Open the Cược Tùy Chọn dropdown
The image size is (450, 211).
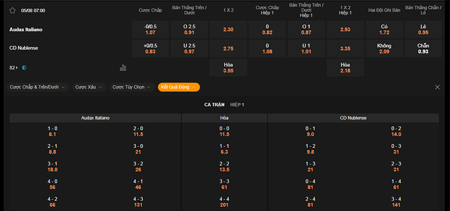click(132, 87)
